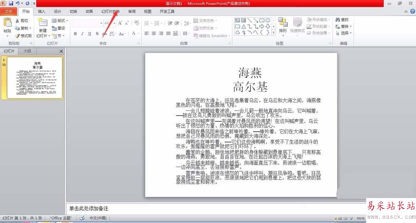Image resolution: width=416 pixels, height=223 pixels.
Task: Decrease font size with the smaller A
Action: click(x=127, y=23)
